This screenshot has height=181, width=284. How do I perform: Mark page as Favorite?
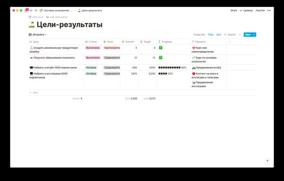pos(260,11)
